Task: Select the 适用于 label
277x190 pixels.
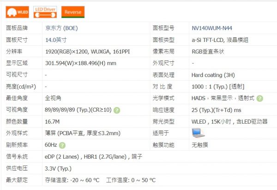Action: click(x=161, y=133)
